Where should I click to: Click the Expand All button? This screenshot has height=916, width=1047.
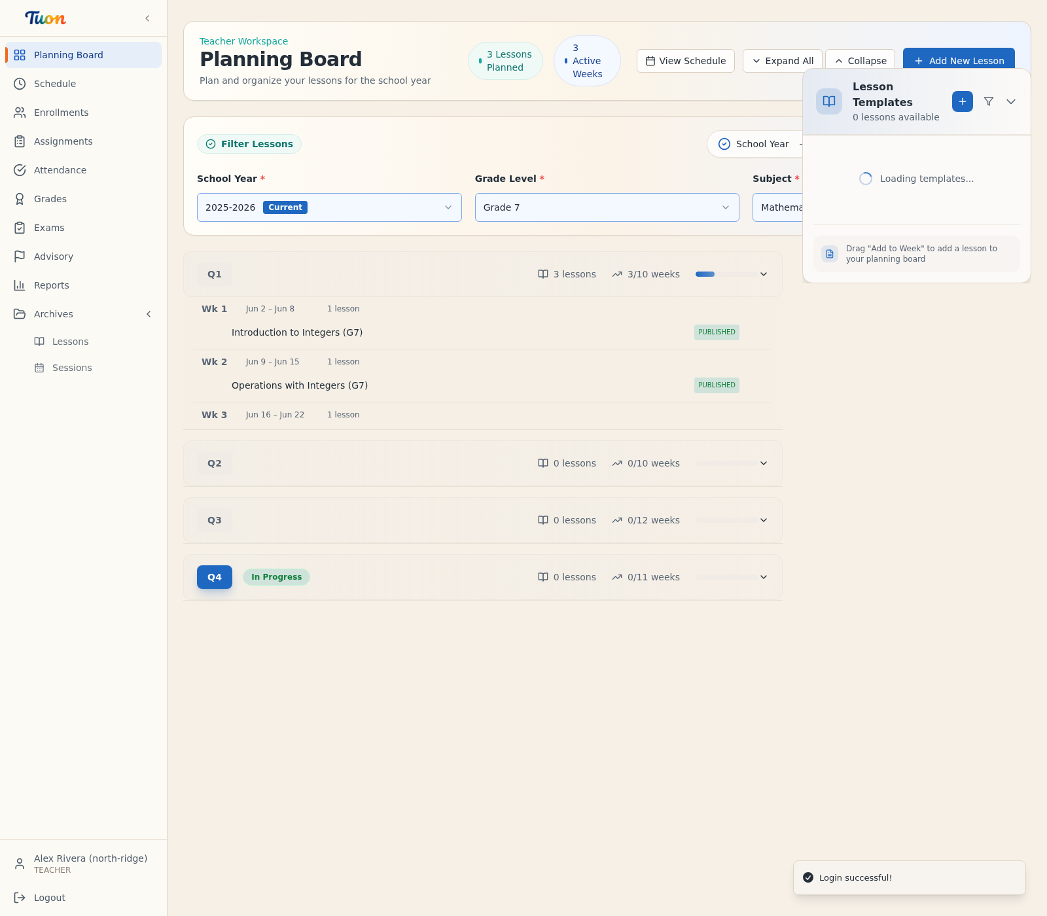[783, 60]
